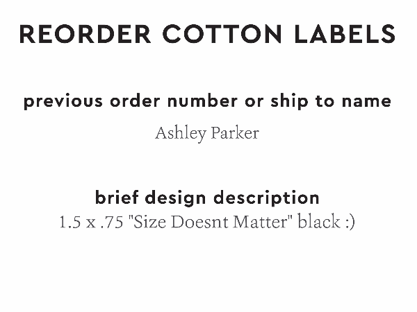
Task: Click the word "previous" in the label
Action: (62, 101)
